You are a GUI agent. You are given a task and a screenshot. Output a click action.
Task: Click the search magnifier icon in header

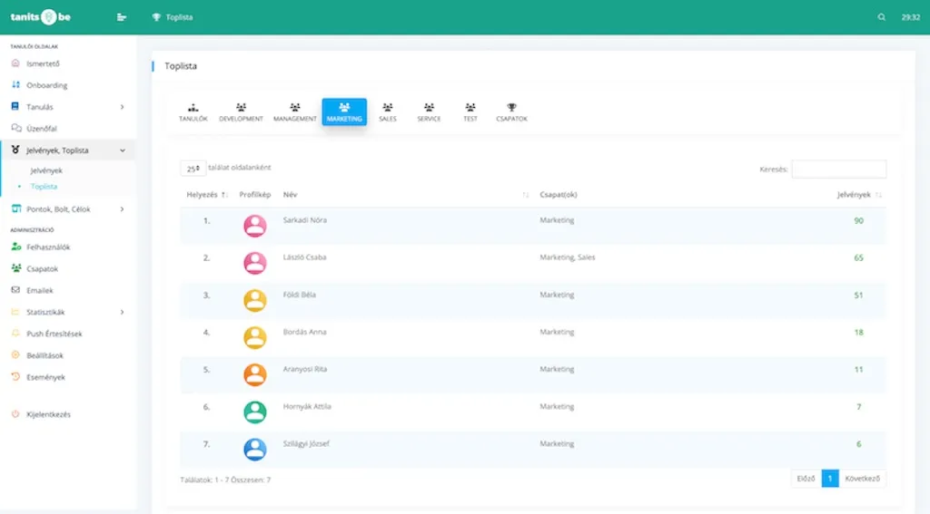click(881, 17)
